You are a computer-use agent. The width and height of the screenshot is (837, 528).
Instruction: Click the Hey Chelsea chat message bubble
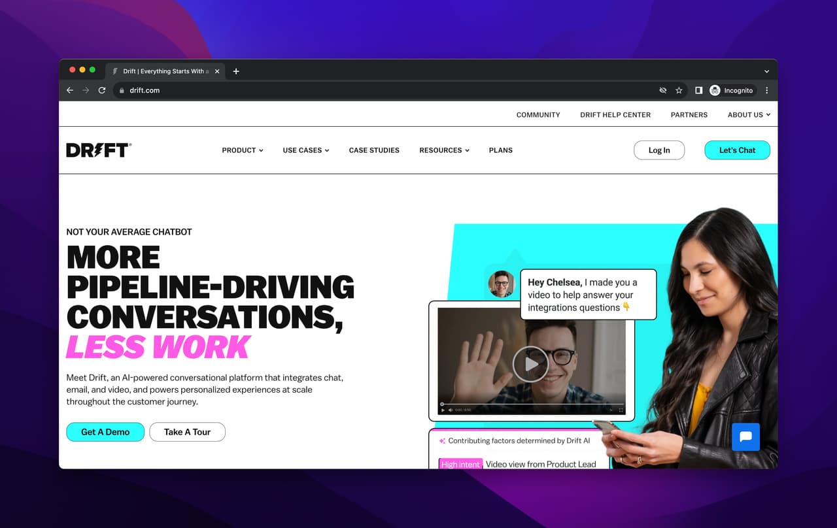pyautogui.click(x=588, y=295)
